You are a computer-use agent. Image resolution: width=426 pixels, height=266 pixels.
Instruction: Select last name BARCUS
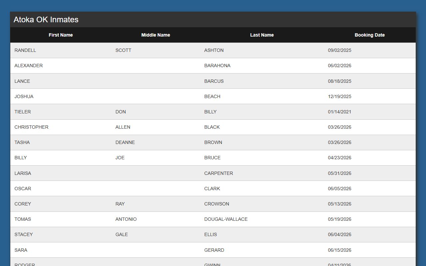click(214, 81)
